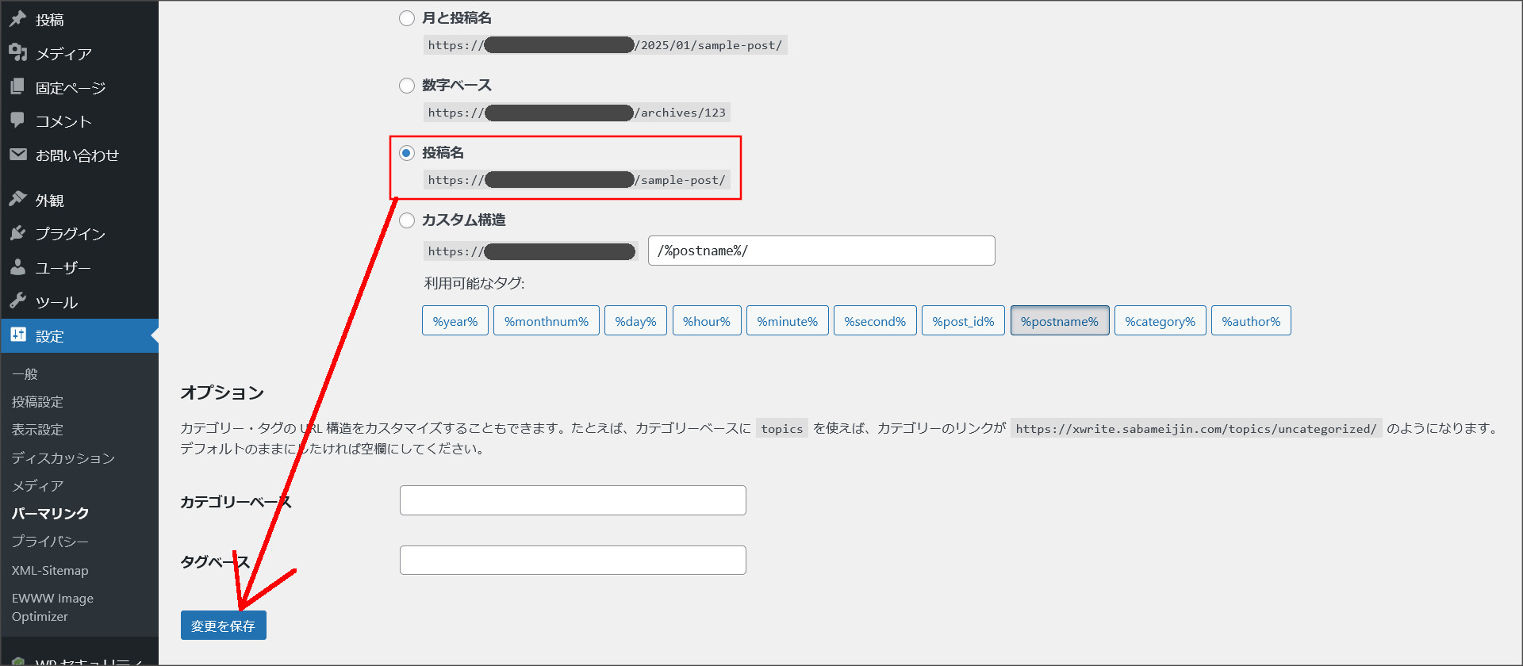Add the %category% tag
1523x666 pixels.
[x=1160, y=321]
